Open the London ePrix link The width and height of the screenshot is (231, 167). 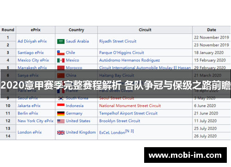click(x=30, y=132)
